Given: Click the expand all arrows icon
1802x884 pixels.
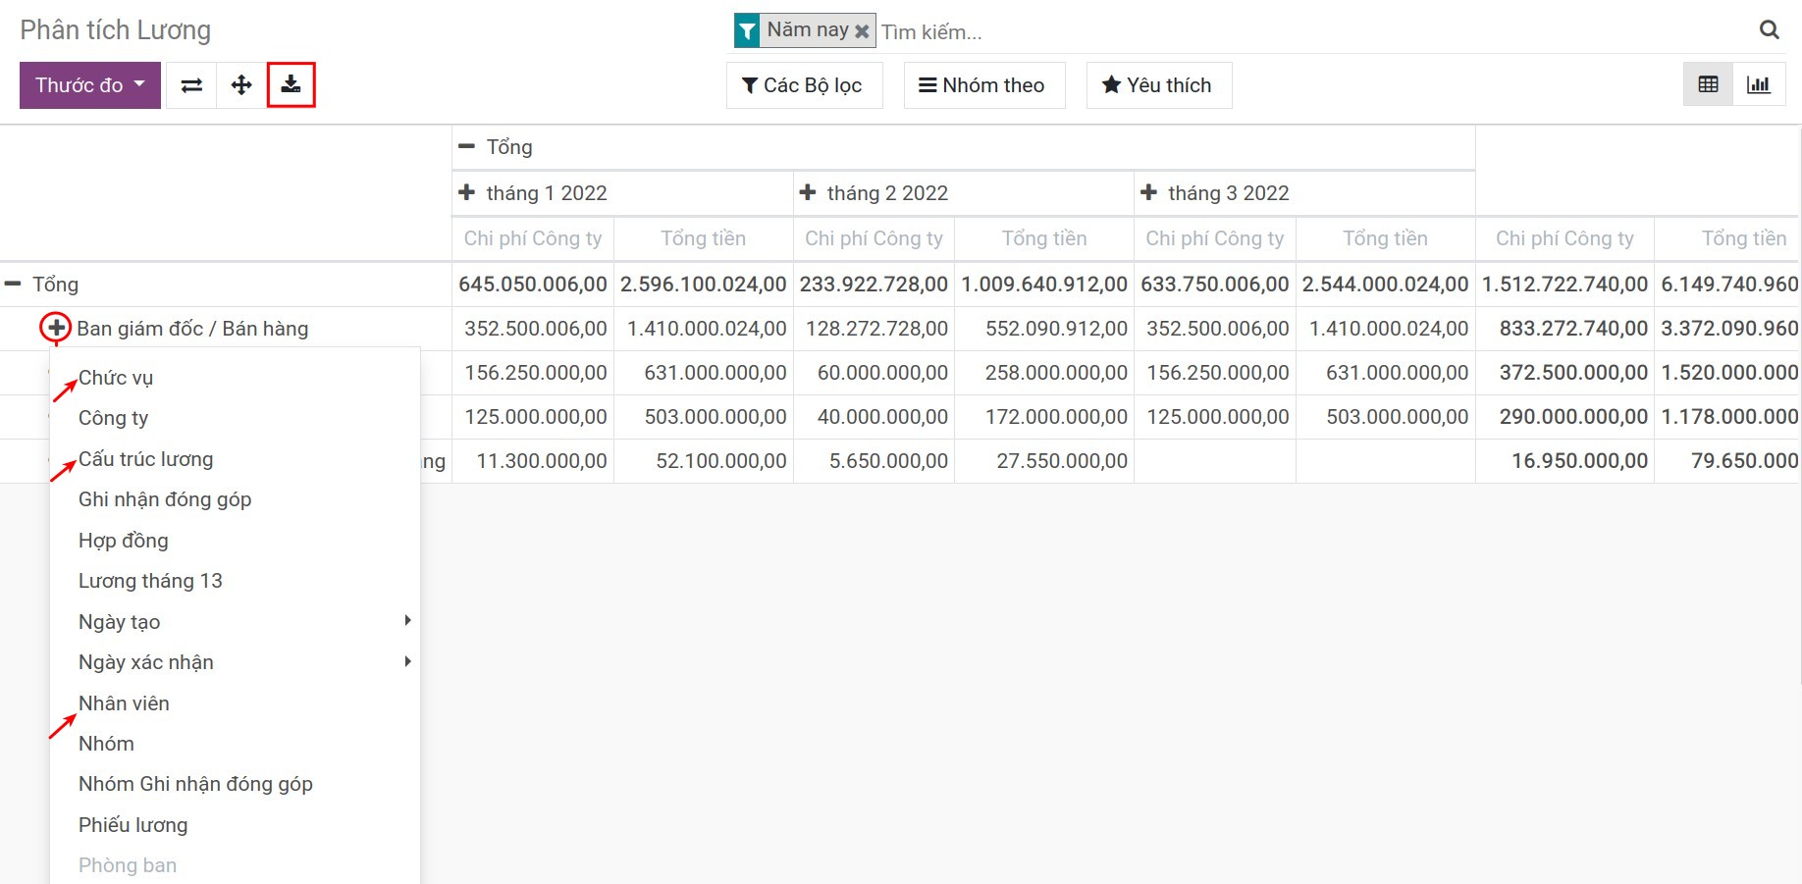Looking at the screenshot, I should pyautogui.click(x=241, y=85).
